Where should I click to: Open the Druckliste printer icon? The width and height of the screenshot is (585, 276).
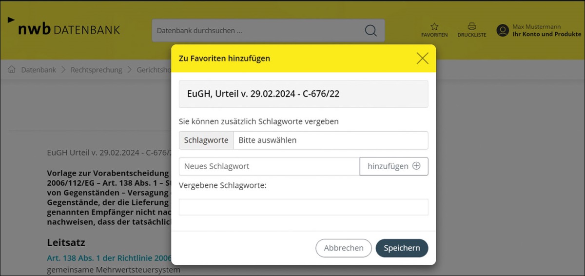(471, 27)
